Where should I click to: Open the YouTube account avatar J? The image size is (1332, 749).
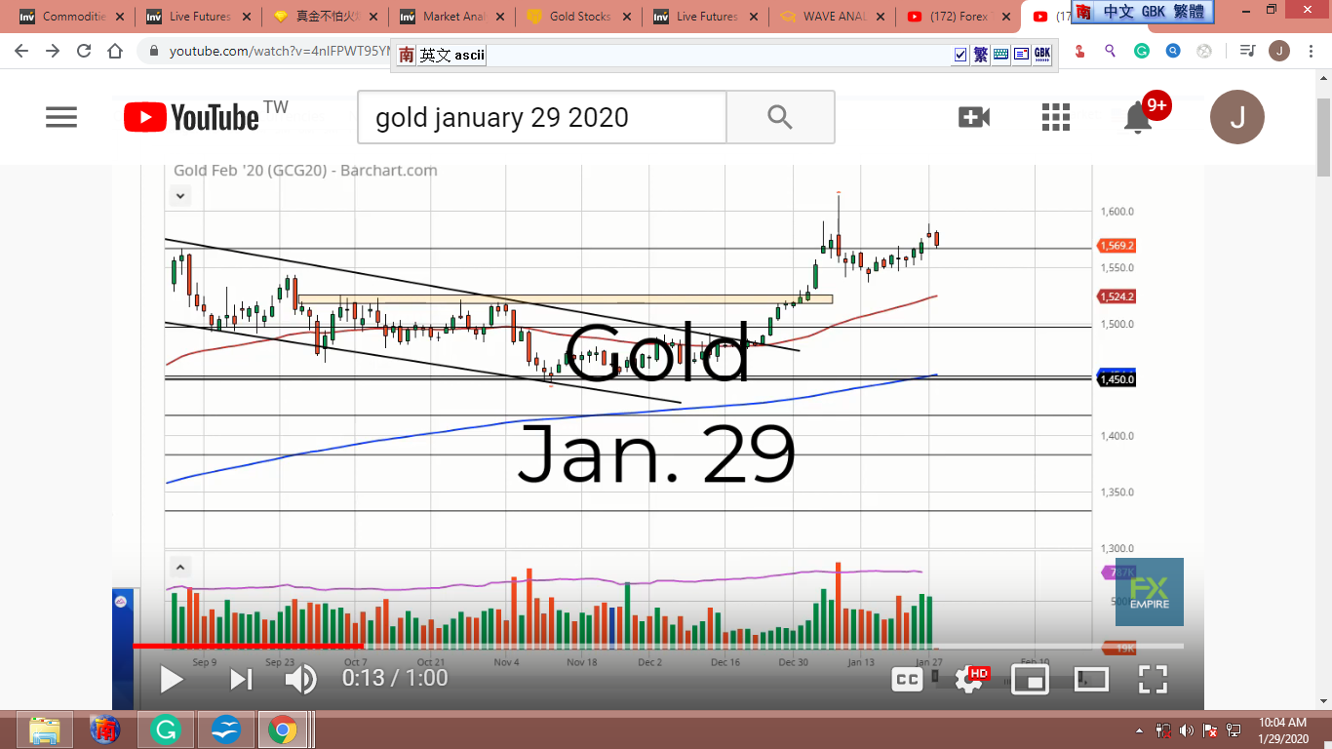point(1237,118)
